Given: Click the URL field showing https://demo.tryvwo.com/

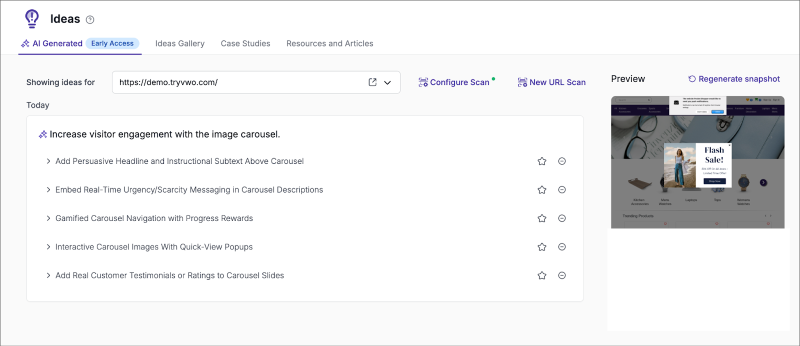Looking at the screenshot, I should point(256,82).
